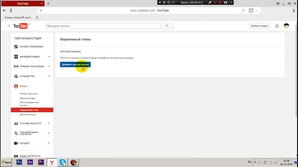Open the account avatar menu

(x=286, y=26)
